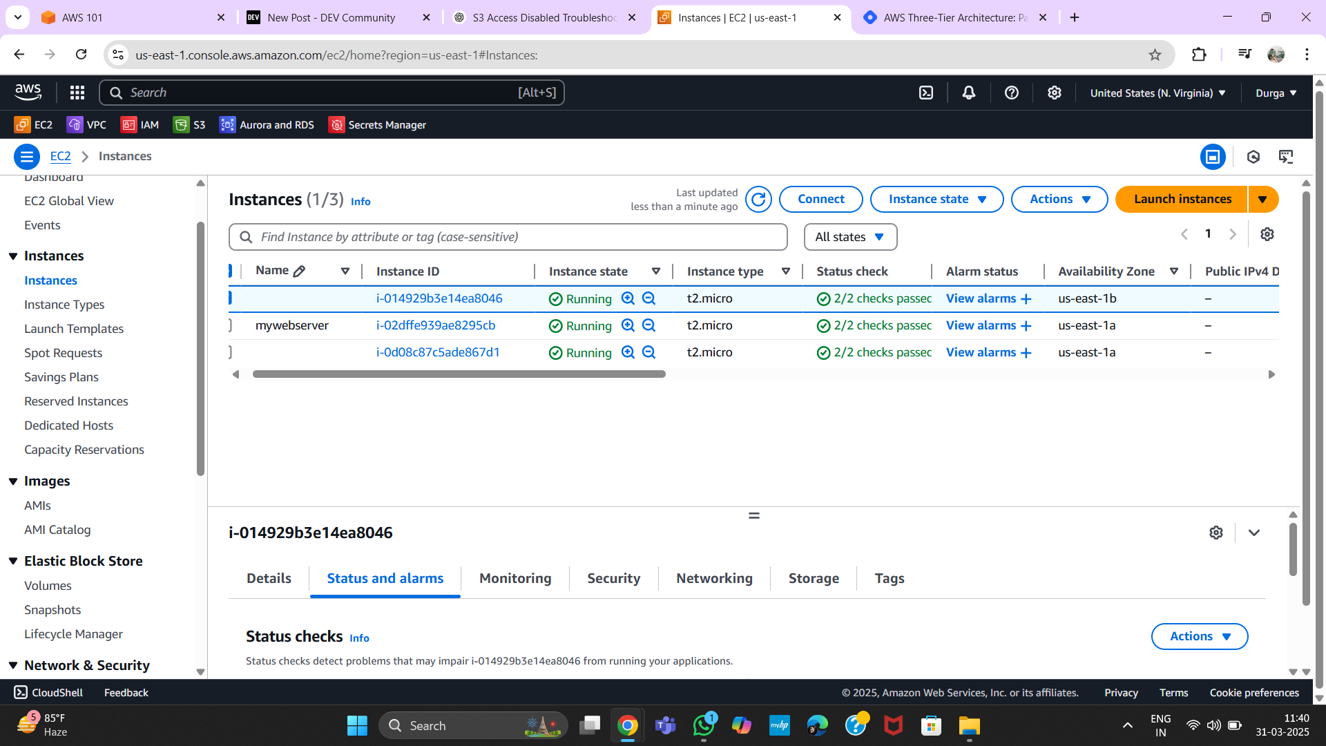The image size is (1326, 746).
Task: Sort by Instance state column arrow
Action: [x=656, y=271]
